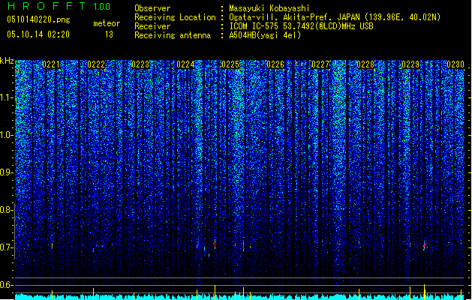
Task: Click the 0226 time marker
Action: point(275,64)
